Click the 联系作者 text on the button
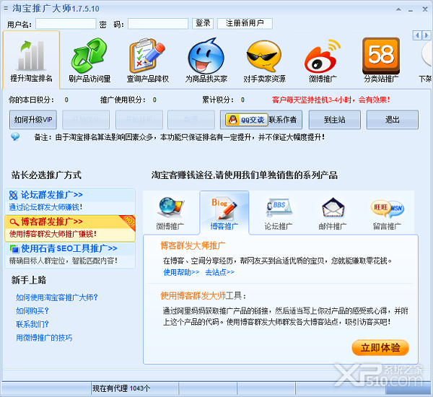Viewport: 433px width, 397px height. coord(283,120)
